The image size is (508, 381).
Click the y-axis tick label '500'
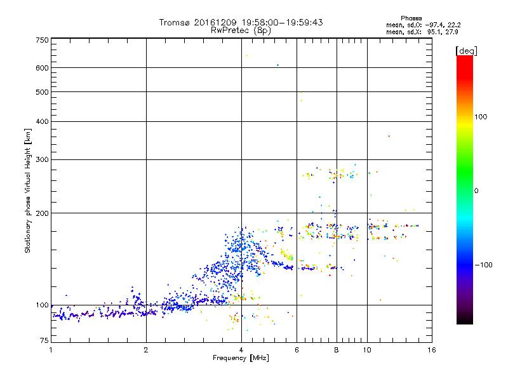42,92
